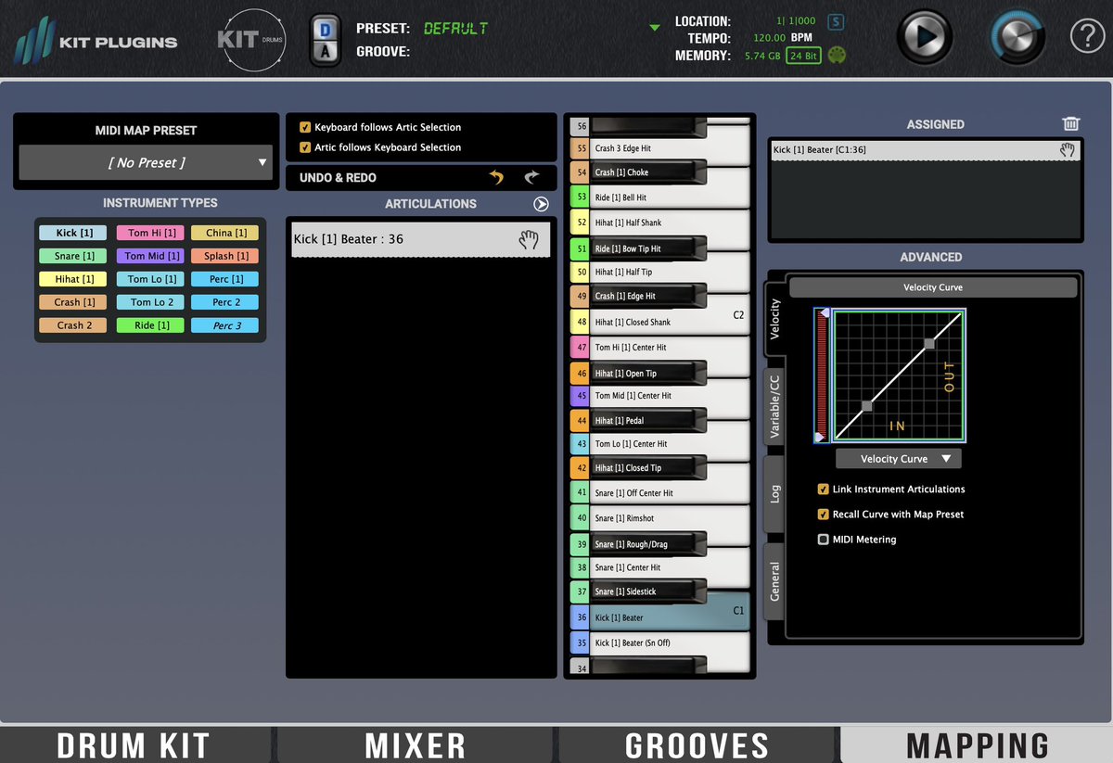Open the green preset dropdown arrow
The image size is (1113, 763).
(655, 28)
